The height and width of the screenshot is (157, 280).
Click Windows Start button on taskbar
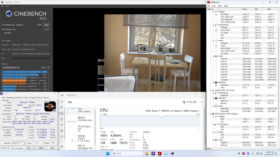tap(108, 154)
